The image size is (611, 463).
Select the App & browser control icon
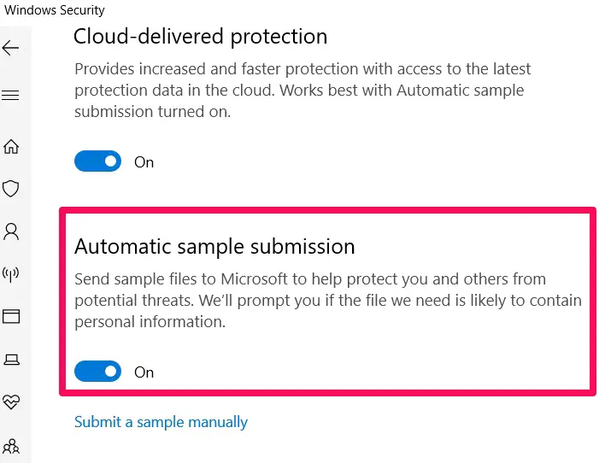[x=11, y=316]
